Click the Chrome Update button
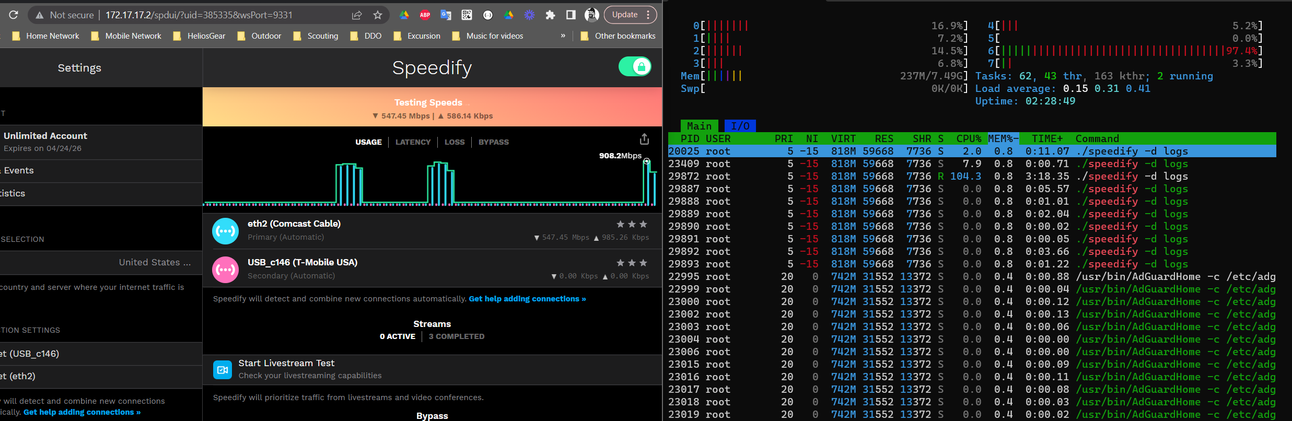1292x421 pixels. (630, 15)
